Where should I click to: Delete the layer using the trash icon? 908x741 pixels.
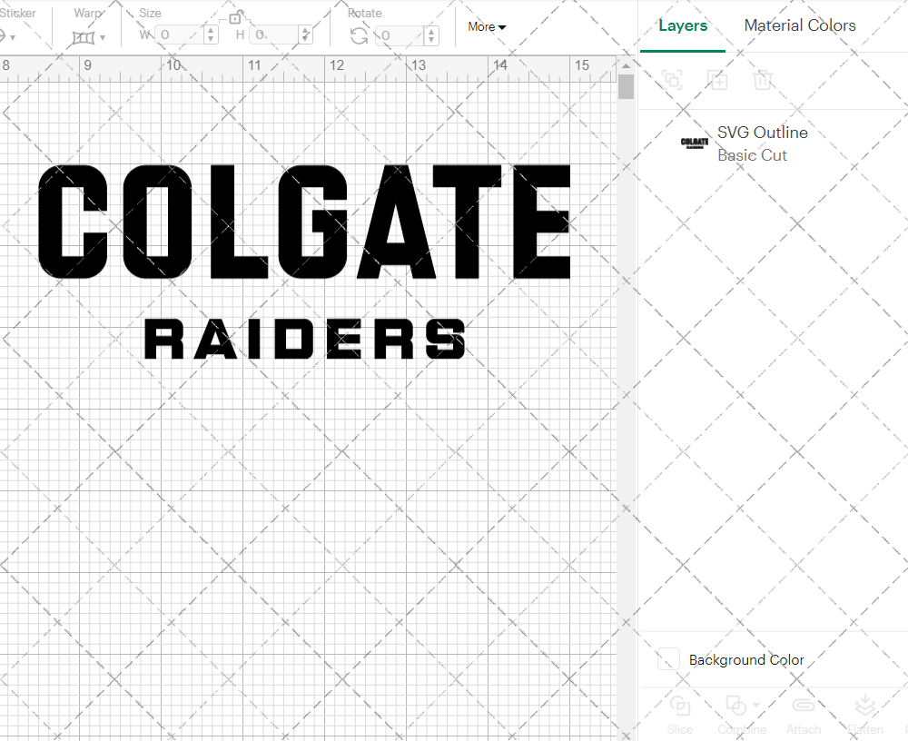[x=764, y=80]
